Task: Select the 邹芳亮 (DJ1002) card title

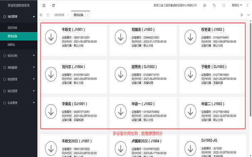Action: (144, 67)
